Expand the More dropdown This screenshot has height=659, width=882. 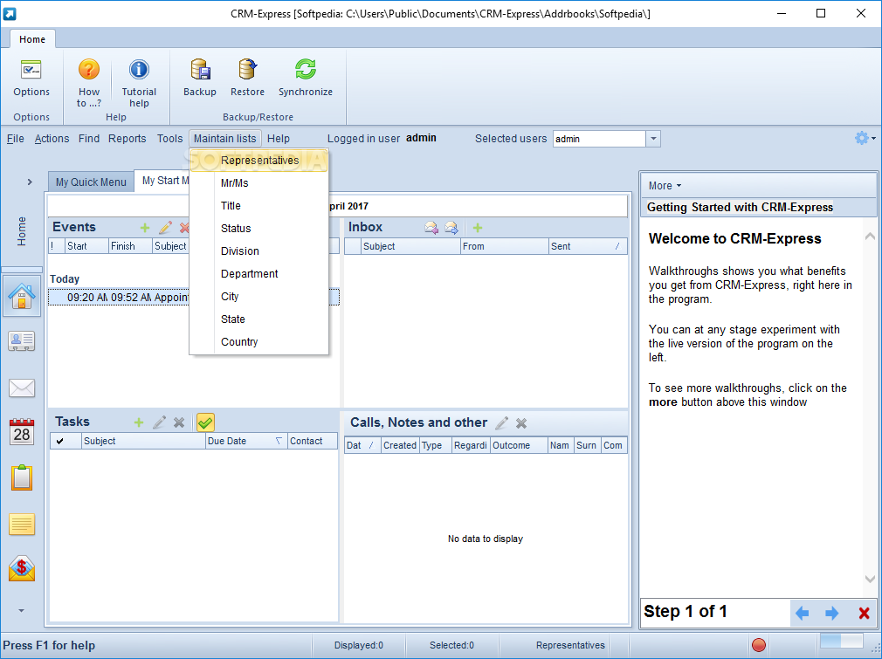pyautogui.click(x=665, y=186)
